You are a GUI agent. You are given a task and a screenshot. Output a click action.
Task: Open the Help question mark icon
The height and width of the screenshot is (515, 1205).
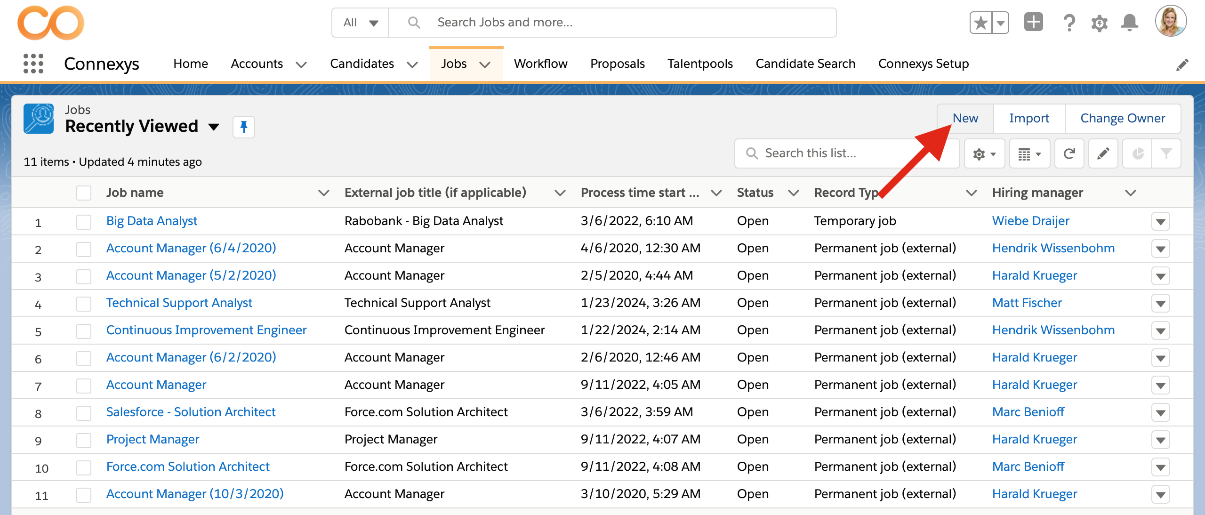1069,23
